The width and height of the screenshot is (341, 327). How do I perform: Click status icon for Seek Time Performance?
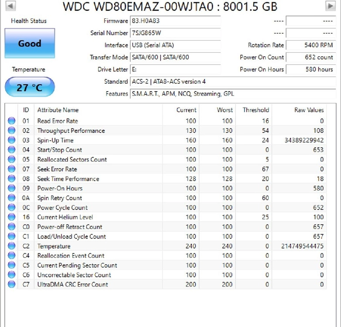pyautogui.click(x=11, y=178)
